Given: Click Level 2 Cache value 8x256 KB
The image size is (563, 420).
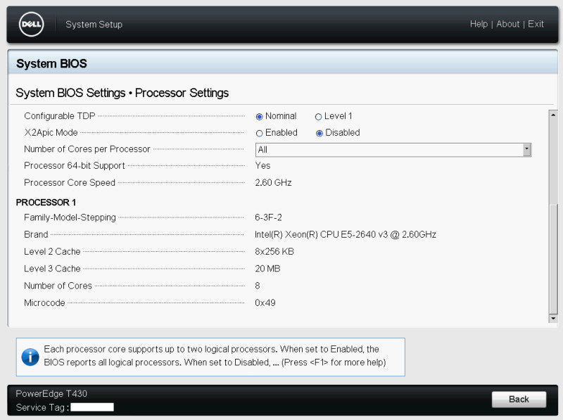Looking at the screenshot, I should (x=274, y=251).
